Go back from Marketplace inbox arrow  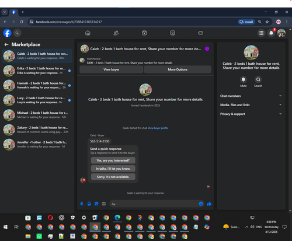point(6,44)
